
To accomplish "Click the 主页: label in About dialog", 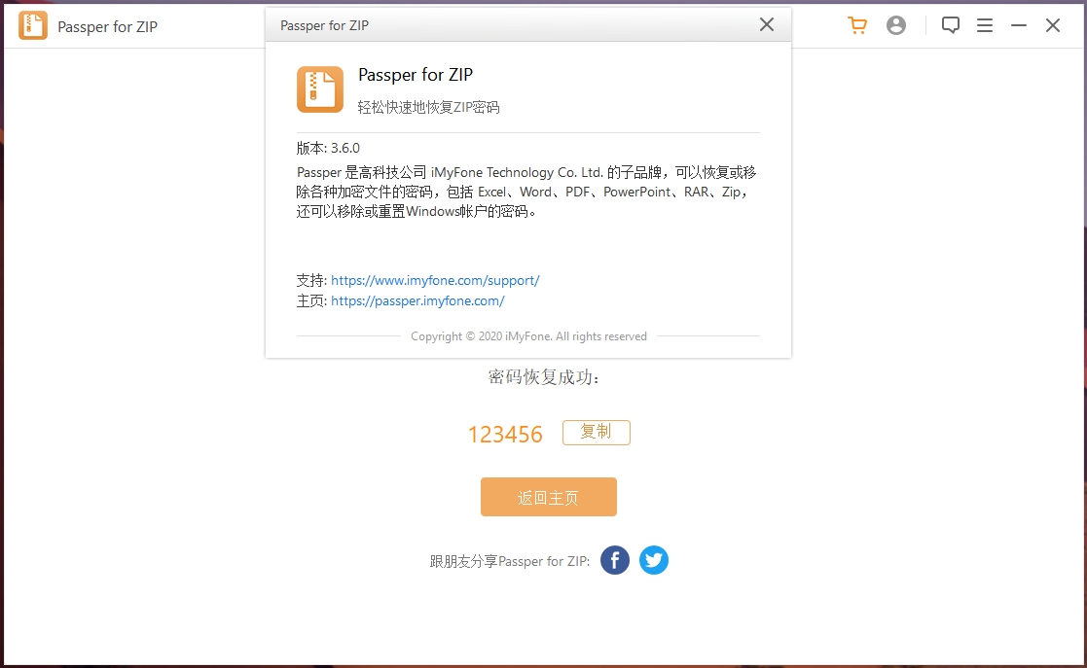I will point(311,300).
